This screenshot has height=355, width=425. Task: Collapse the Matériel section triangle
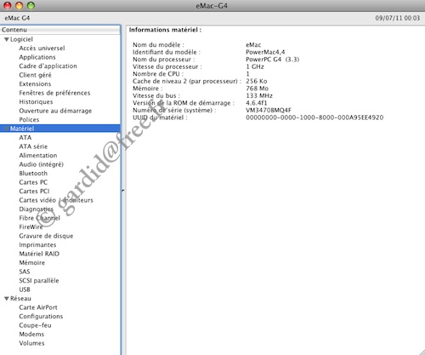coord(6,129)
